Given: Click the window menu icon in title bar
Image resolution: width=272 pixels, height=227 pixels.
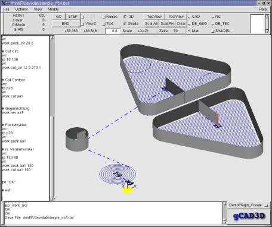Looking at the screenshot, I should pyautogui.click(x=4, y=3).
